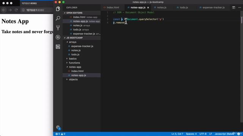This screenshot has height=136, width=243.
Task: Collapse the JS-BOOTCAMP section
Action: coord(74,38)
